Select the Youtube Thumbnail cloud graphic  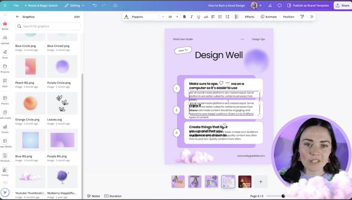(30, 177)
